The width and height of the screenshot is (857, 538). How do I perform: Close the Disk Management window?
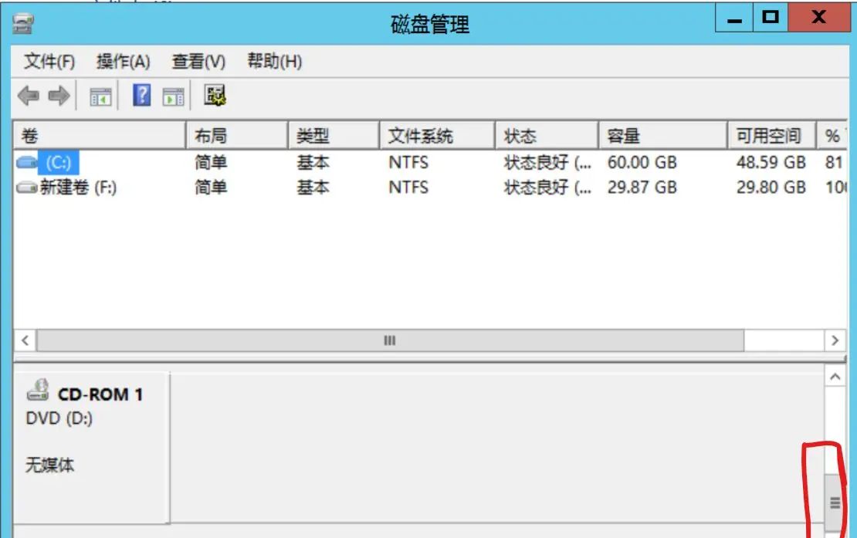pos(819,18)
